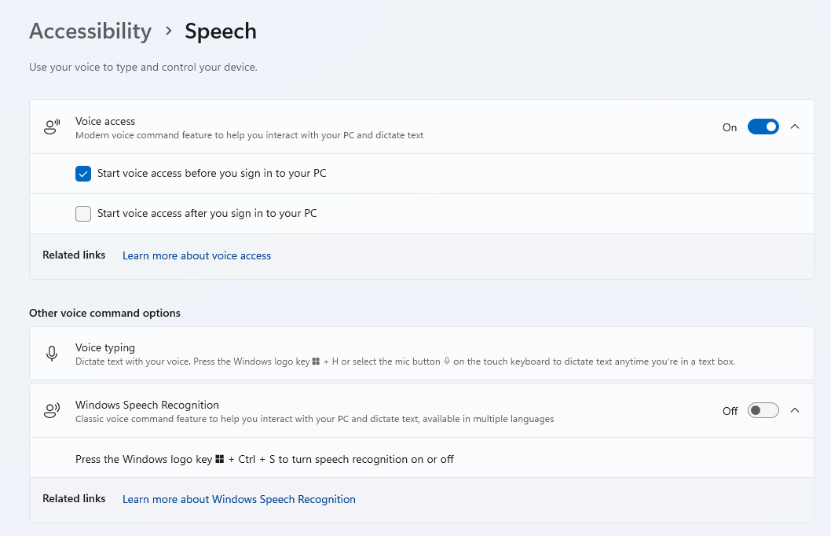Click the Speech breadcrumb heading

221,31
